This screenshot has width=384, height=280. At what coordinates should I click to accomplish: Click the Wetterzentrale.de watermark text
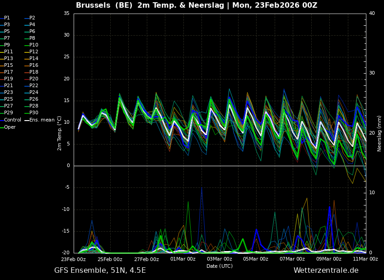point(326,271)
